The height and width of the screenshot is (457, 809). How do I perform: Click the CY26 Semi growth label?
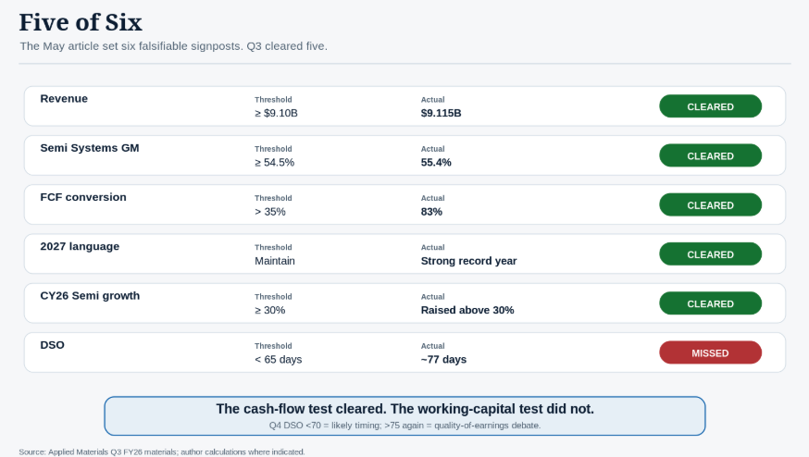coord(90,295)
